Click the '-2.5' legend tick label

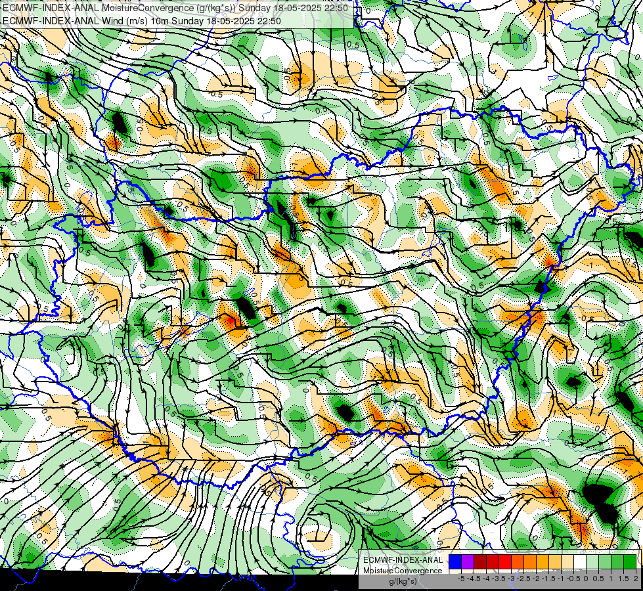[x=523, y=579]
